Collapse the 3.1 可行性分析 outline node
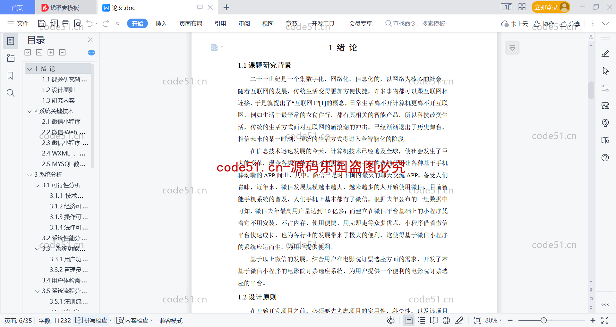This screenshot has width=616, height=327. 37,185
